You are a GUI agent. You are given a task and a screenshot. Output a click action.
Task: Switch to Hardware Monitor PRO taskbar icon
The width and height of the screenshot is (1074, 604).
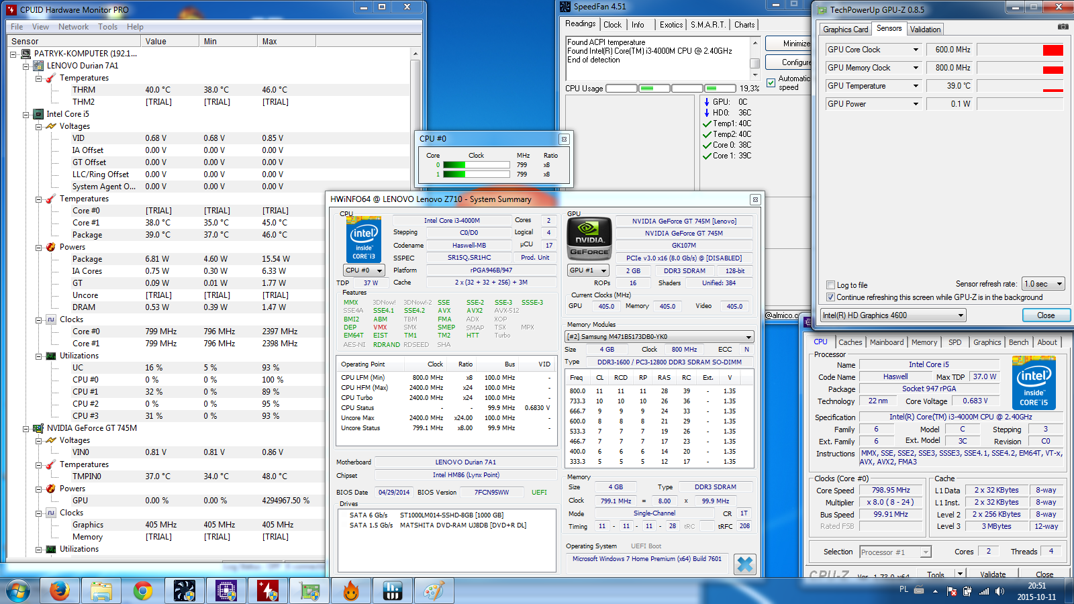click(x=268, y=591)
